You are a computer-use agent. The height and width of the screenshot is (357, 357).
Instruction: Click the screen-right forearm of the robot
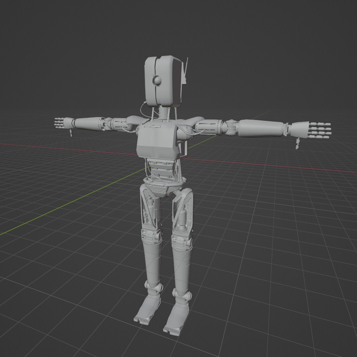pyautogui.click(x=261, y=128)
